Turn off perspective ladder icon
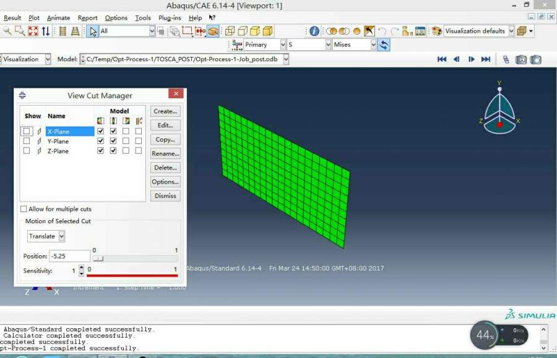 pos(63,31)
